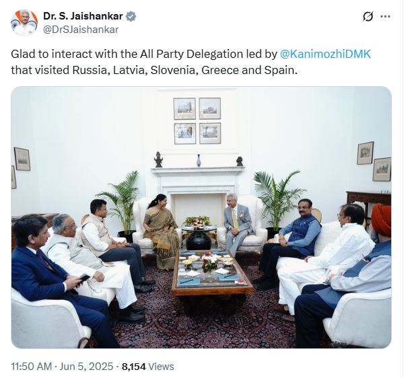The image size is (406, 378).
Task: Click the four framed pictures above the fireplace
Action: click(197, 121)
